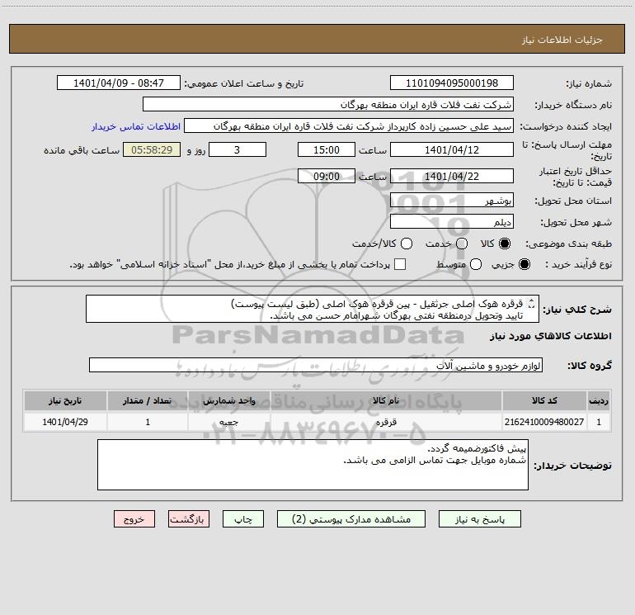Screen dimensions: 635x615
Task: Click product code cell 2162410009480027
Action: pyautogui.click(x=544, y=422)
